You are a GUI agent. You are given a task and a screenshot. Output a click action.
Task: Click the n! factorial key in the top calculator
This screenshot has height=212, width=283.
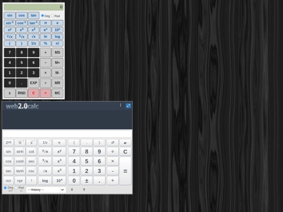pyautogui.click(x=58, y=43)
